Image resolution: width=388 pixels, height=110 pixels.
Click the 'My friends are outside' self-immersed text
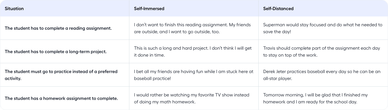[x=192, y=28]
